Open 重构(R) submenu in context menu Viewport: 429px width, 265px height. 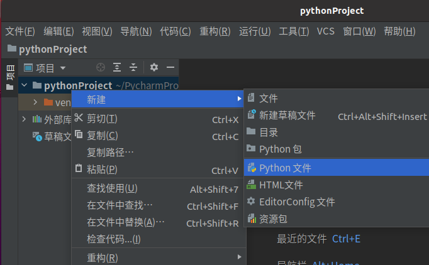158,257
